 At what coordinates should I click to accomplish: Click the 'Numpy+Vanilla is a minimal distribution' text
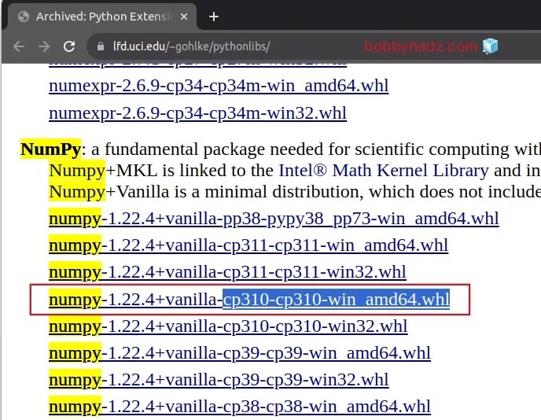(x=206, y=192)
